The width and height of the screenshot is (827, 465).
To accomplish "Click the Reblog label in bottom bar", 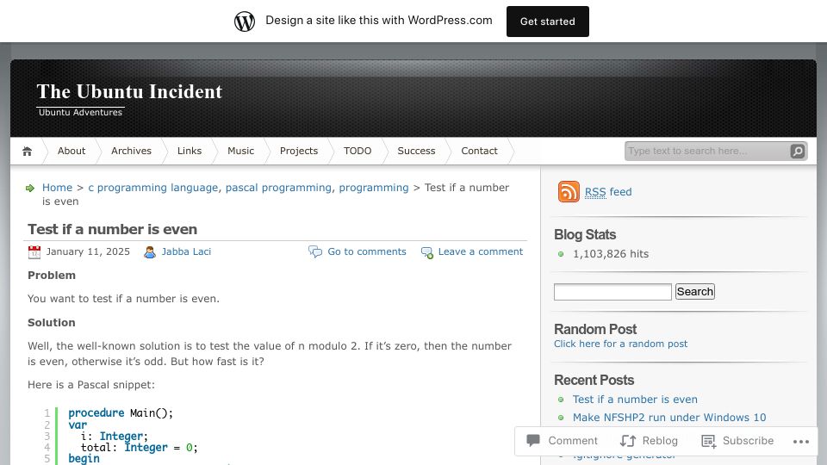I will 660,441.
